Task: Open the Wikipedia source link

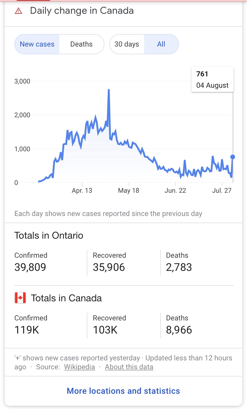Action: click(x=79, y=367)
